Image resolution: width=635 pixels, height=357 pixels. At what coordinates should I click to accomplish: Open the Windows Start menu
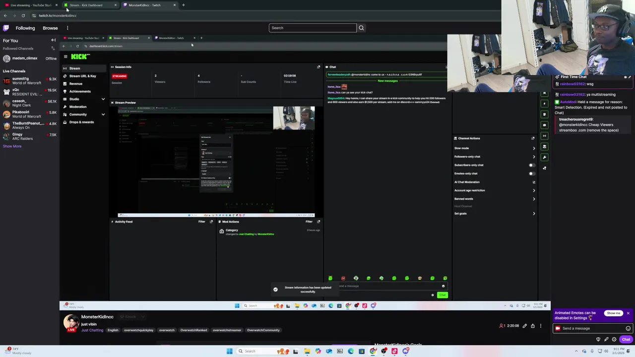tap(230, 351)
